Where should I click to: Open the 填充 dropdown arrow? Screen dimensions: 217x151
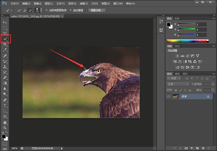213,90
